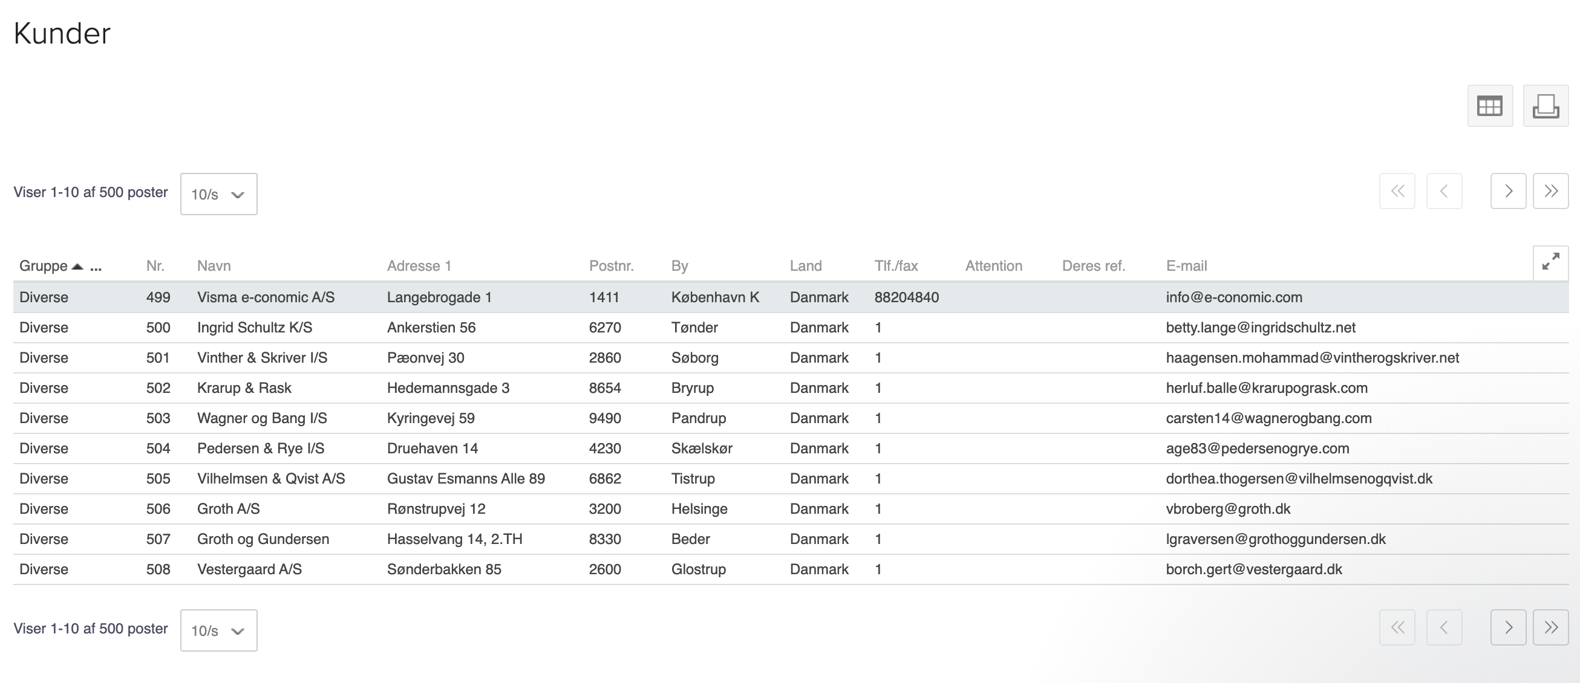Open the bottom 10/s rows-per-page dropdown
The height and width of the screenshot is (683, 1580).
tap(218, 630)
